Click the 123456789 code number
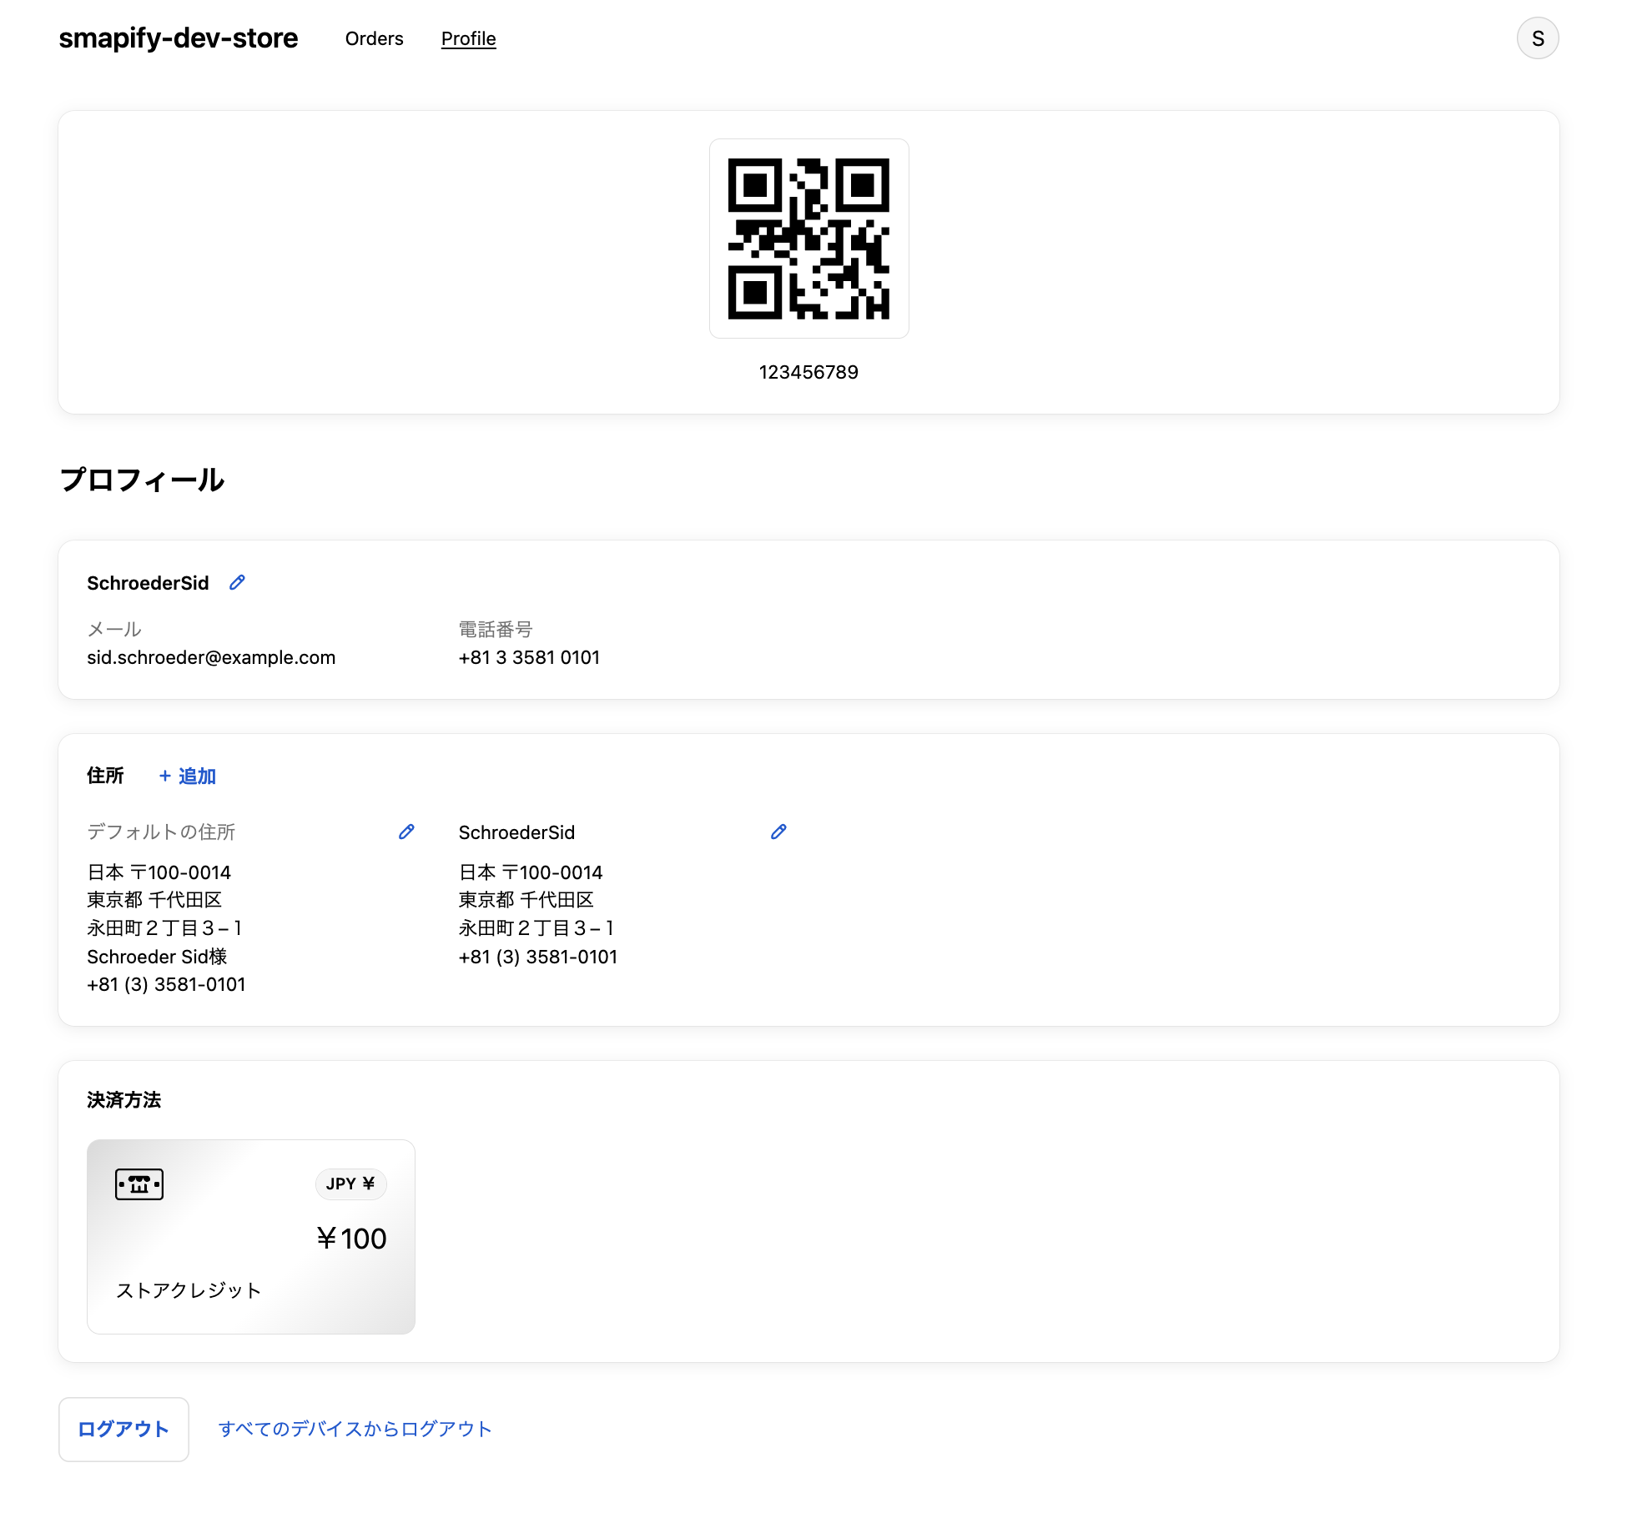This screenshot has width=1632, height=1513. pos(808,372)
